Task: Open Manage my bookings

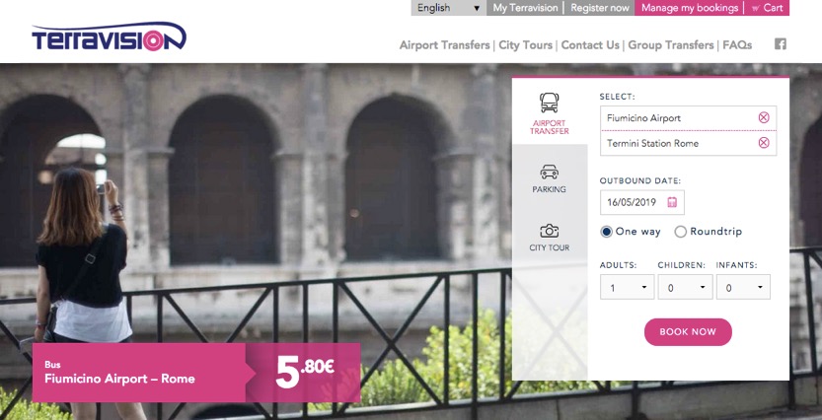Action: coord(690,8)
